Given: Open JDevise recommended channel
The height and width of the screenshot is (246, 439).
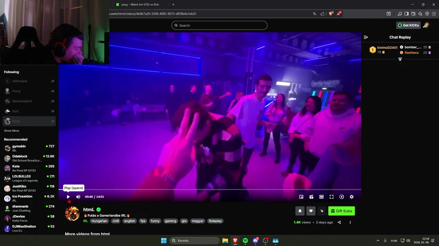Looking at the screenshot, I should (x=29, y=218).
